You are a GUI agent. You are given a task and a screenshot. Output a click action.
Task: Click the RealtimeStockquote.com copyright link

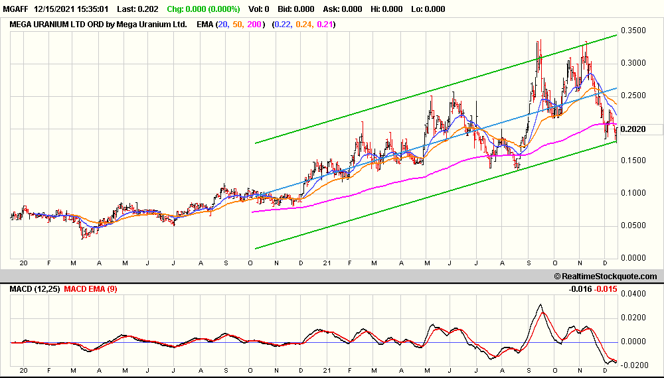[x=606, y=277]
